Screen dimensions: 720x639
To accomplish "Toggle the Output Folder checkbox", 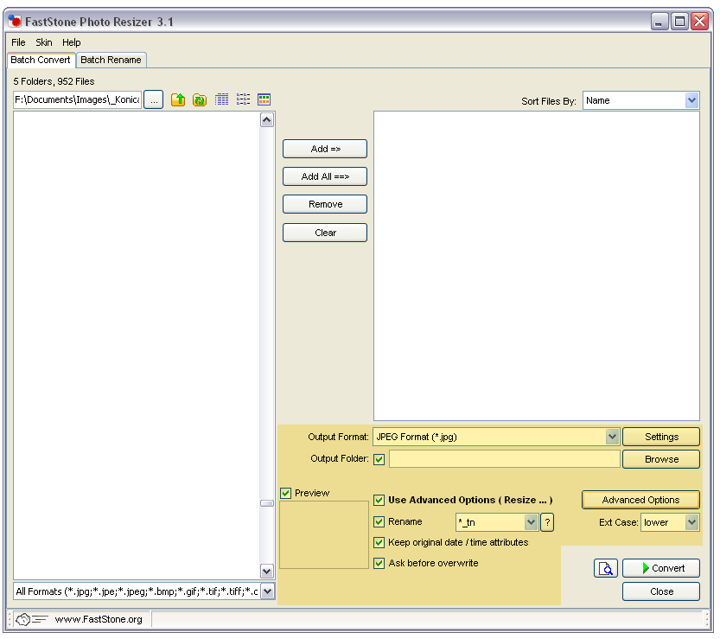I will point(379,459).
